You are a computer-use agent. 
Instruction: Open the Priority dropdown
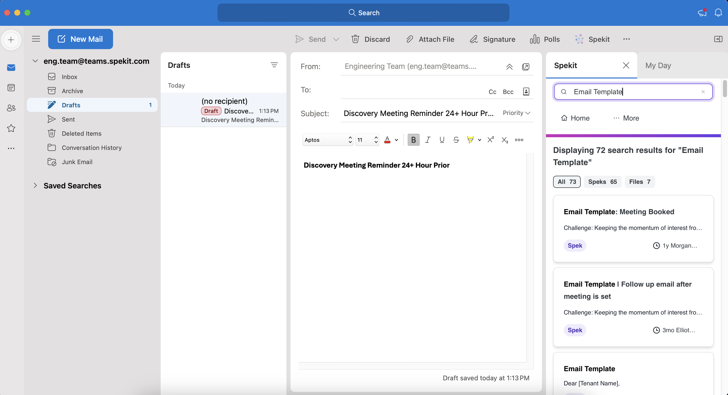516,113
